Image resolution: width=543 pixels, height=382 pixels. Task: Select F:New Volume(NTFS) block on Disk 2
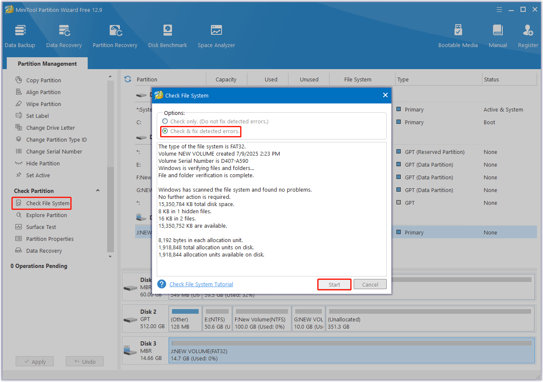(262, 319)
